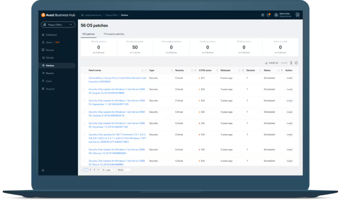
Task: Open settings via the gear icon
Action: click(x=262, y=15)
